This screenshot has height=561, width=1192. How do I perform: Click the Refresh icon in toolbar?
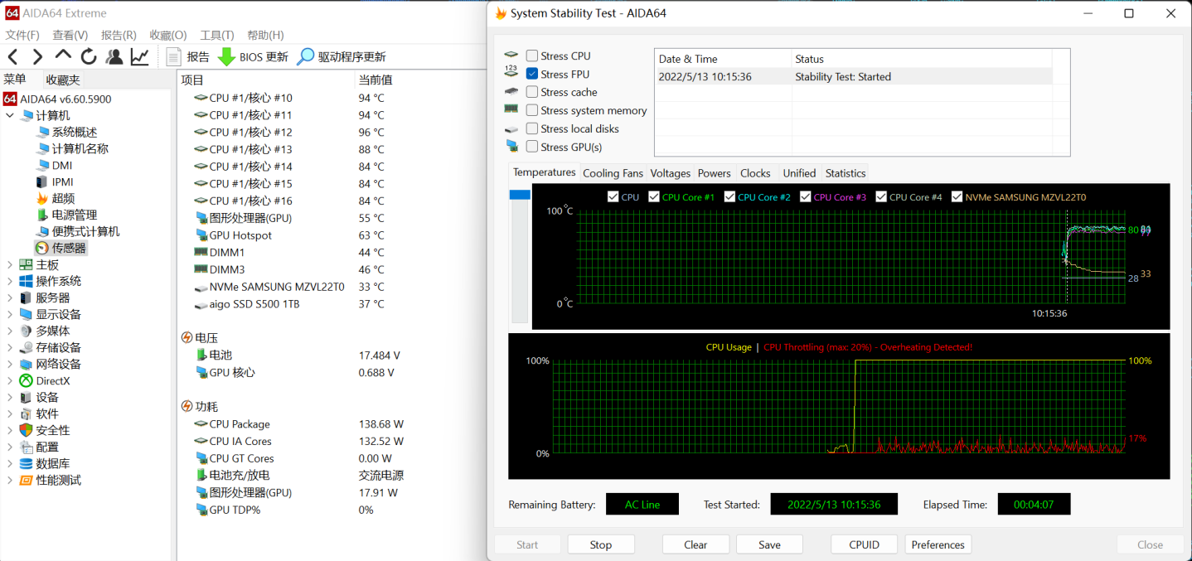coord(89,56)
